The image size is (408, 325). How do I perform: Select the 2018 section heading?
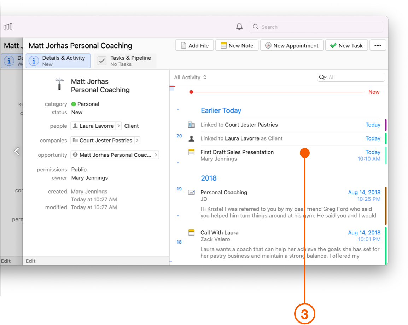[x=209, y=178]
